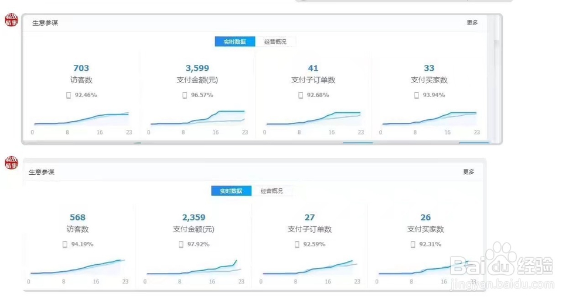
Task: Click the upper panel vertical scrollbar
Action: (496, 78)
